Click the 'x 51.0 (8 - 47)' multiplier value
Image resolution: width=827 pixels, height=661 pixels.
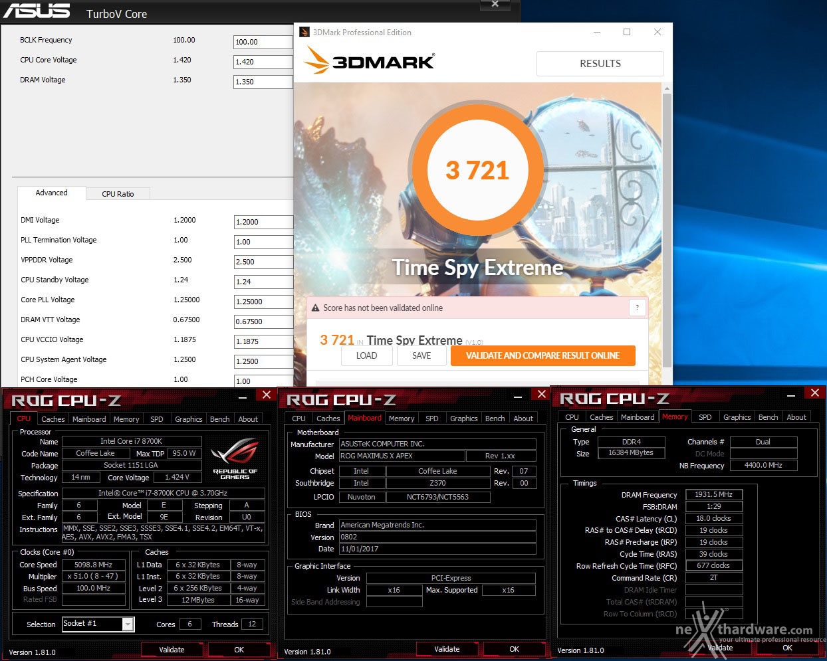pyautogui.click(x=93, y=576)
